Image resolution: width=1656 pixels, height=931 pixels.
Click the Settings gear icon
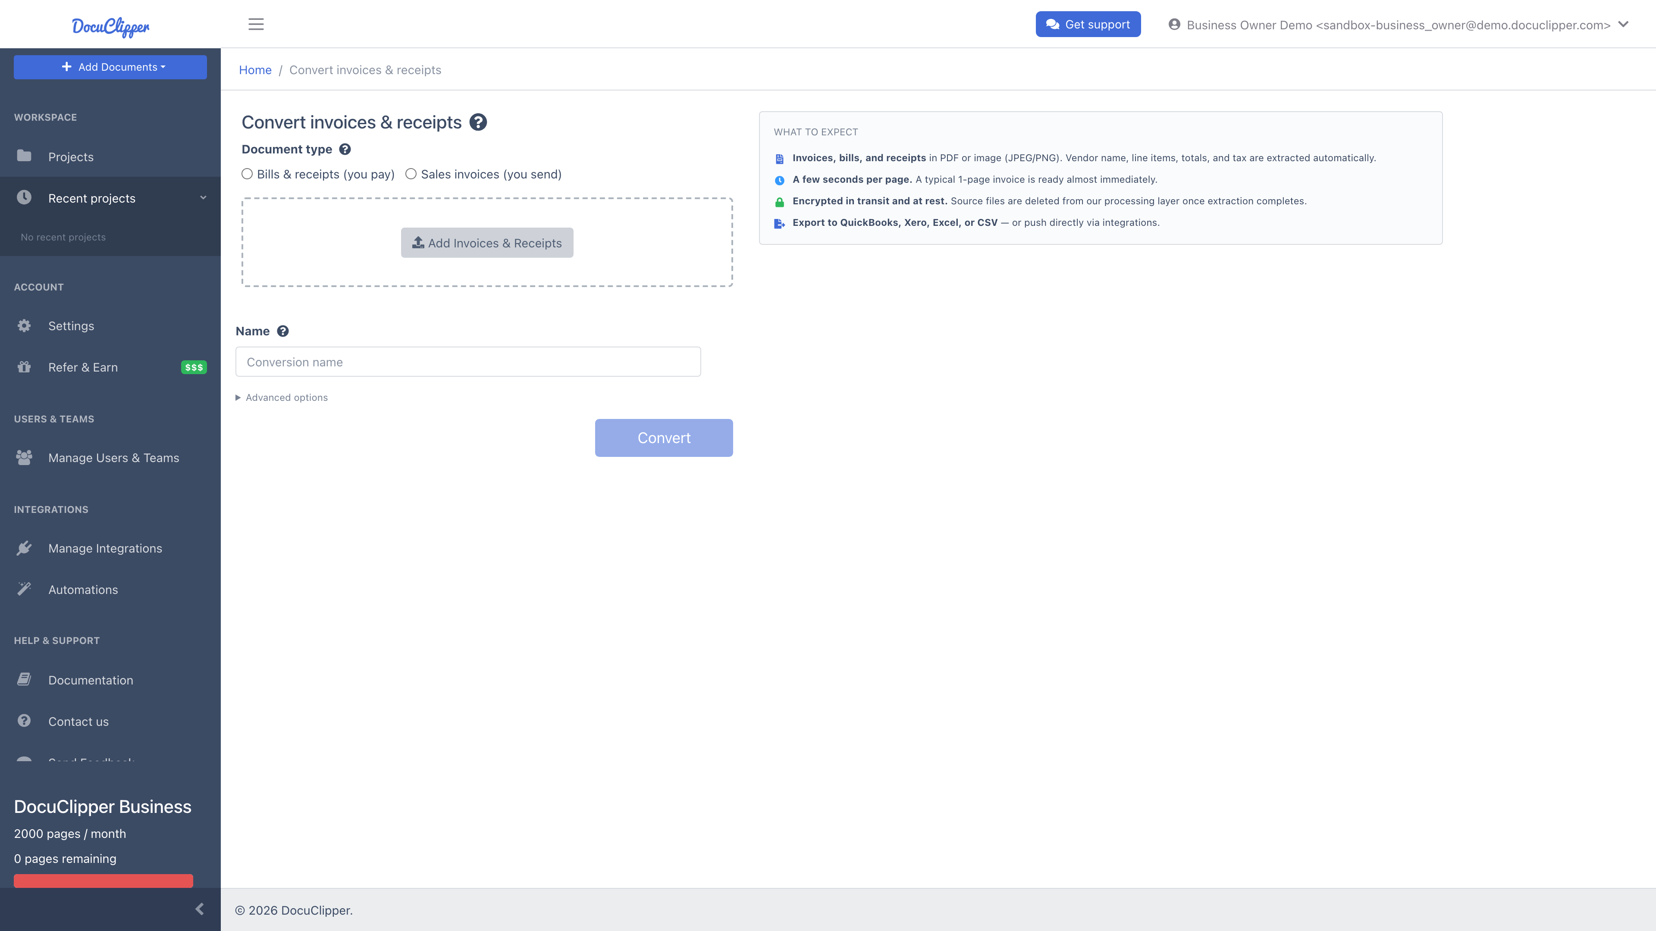25,326
